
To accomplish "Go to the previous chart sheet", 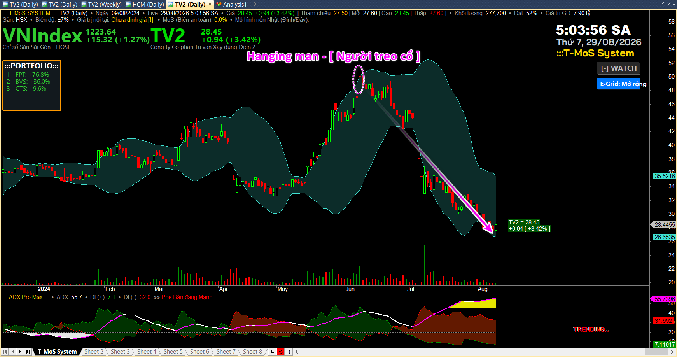I will [x=13, y=352].
